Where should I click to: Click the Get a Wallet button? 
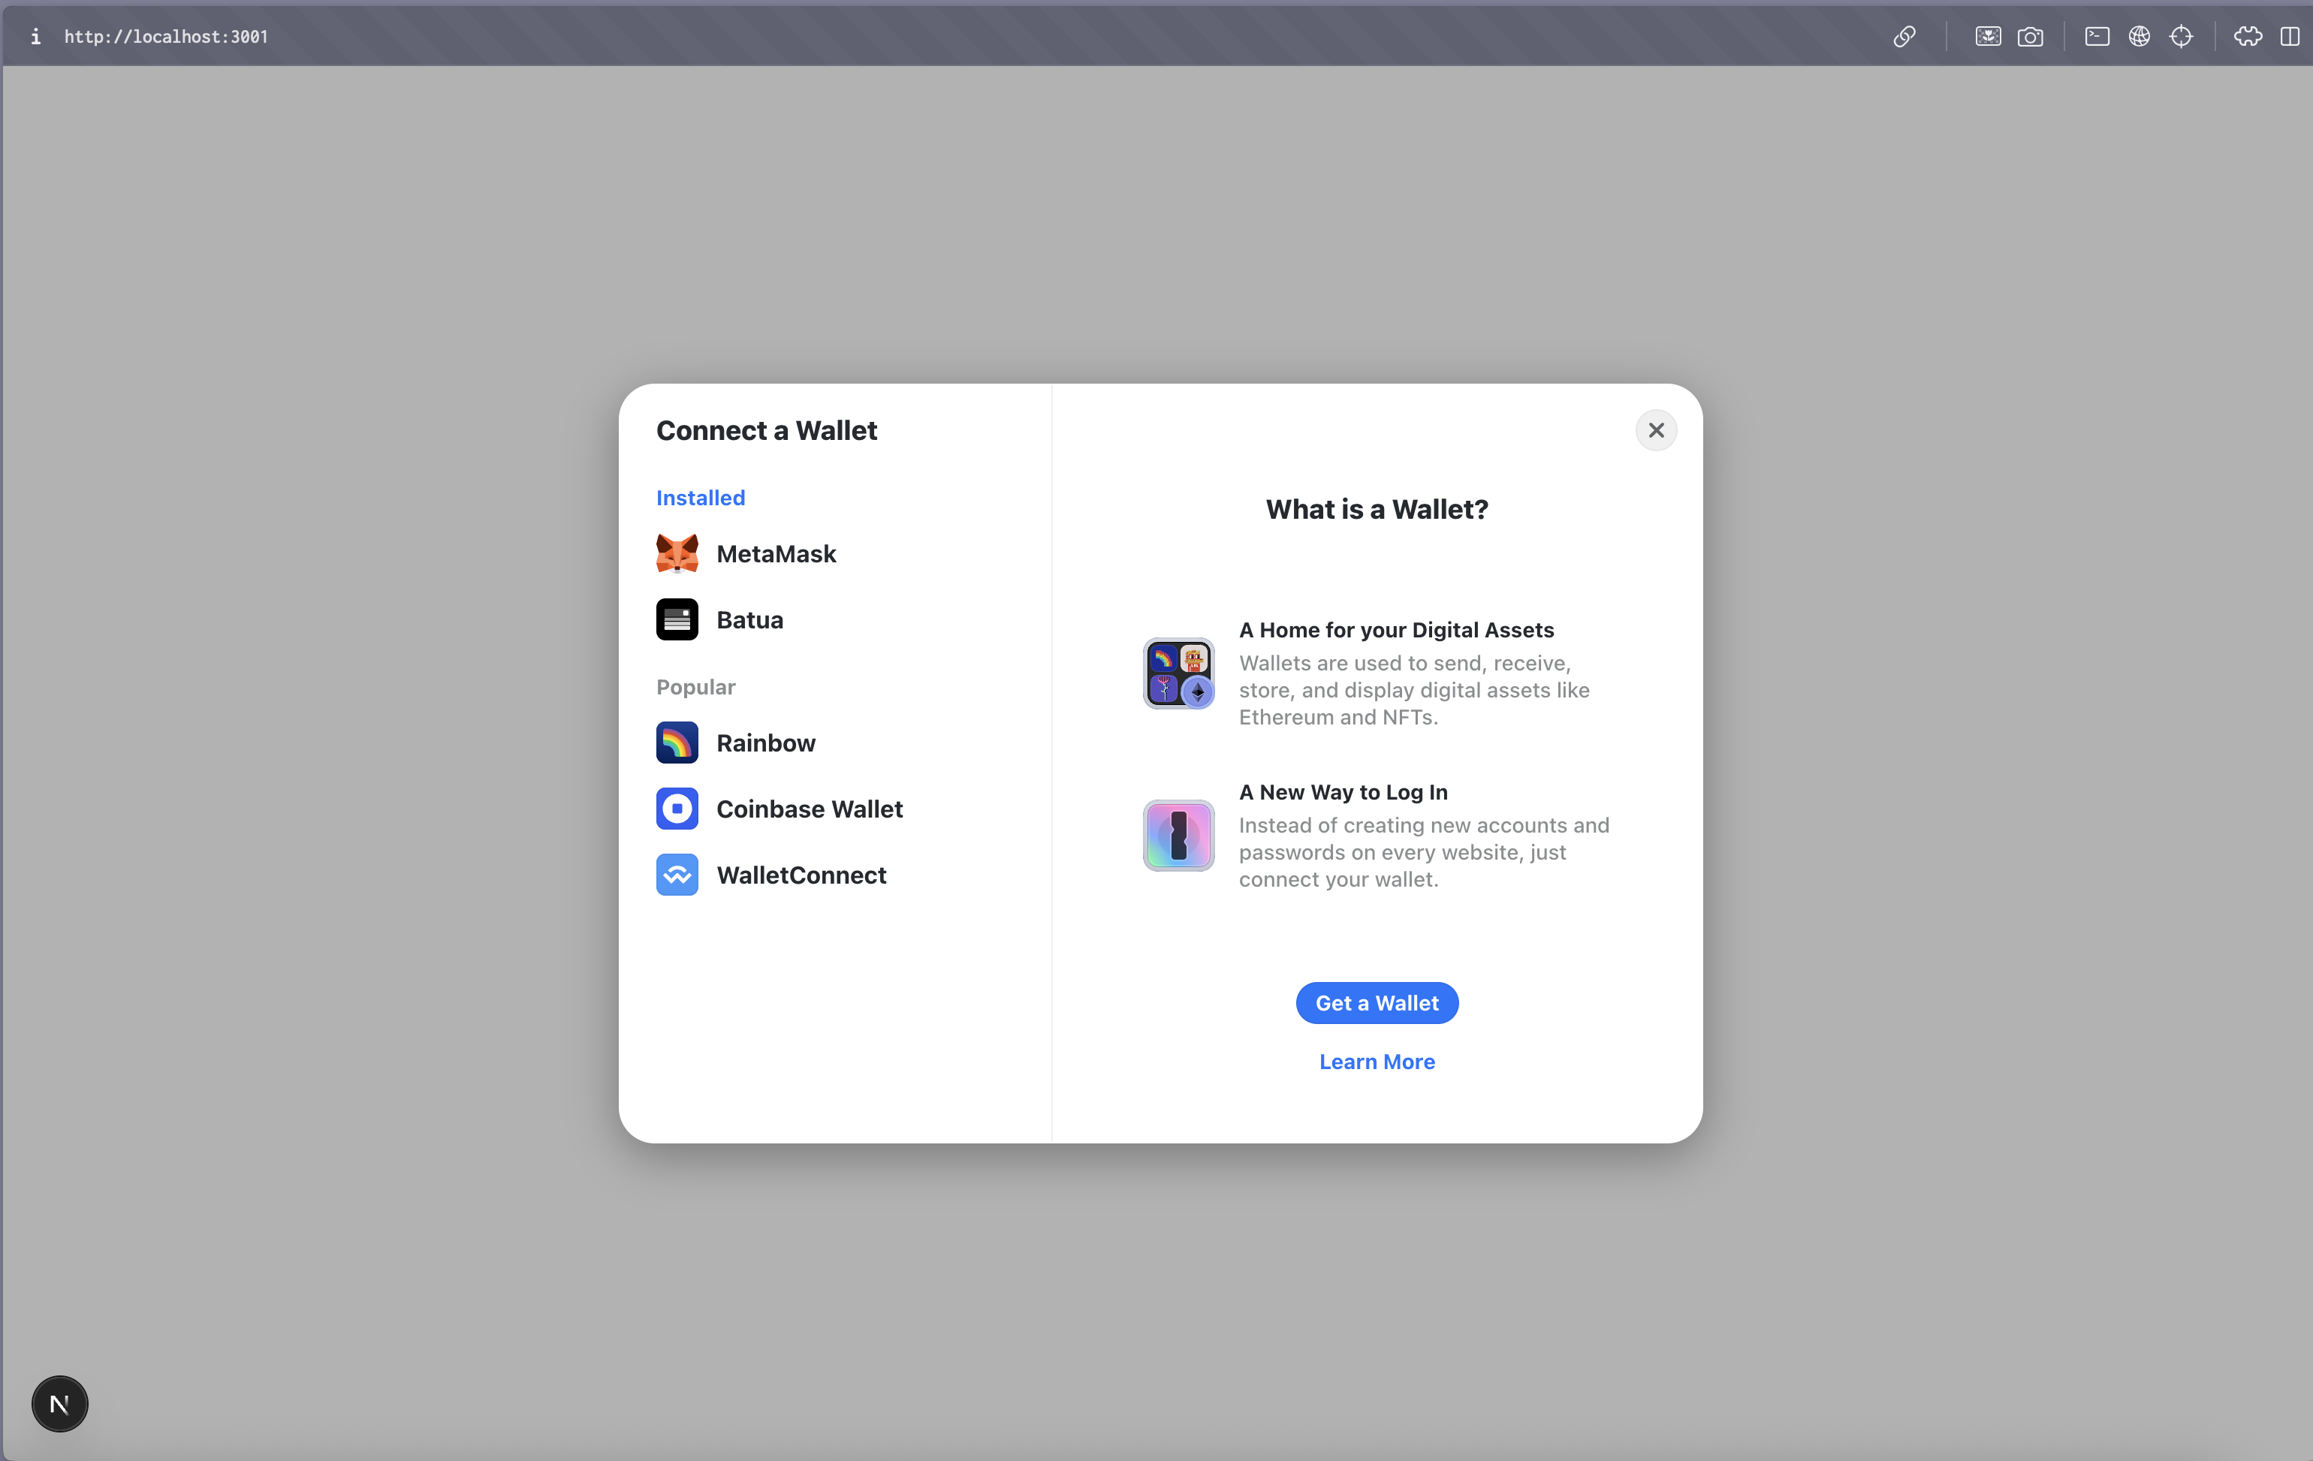1376,1003
